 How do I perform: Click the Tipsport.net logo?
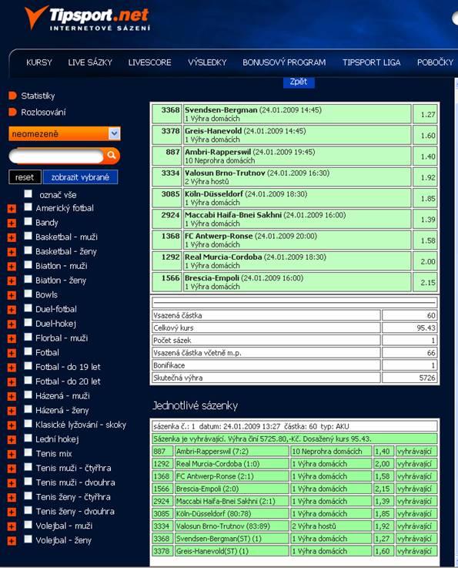coord(87,18)
